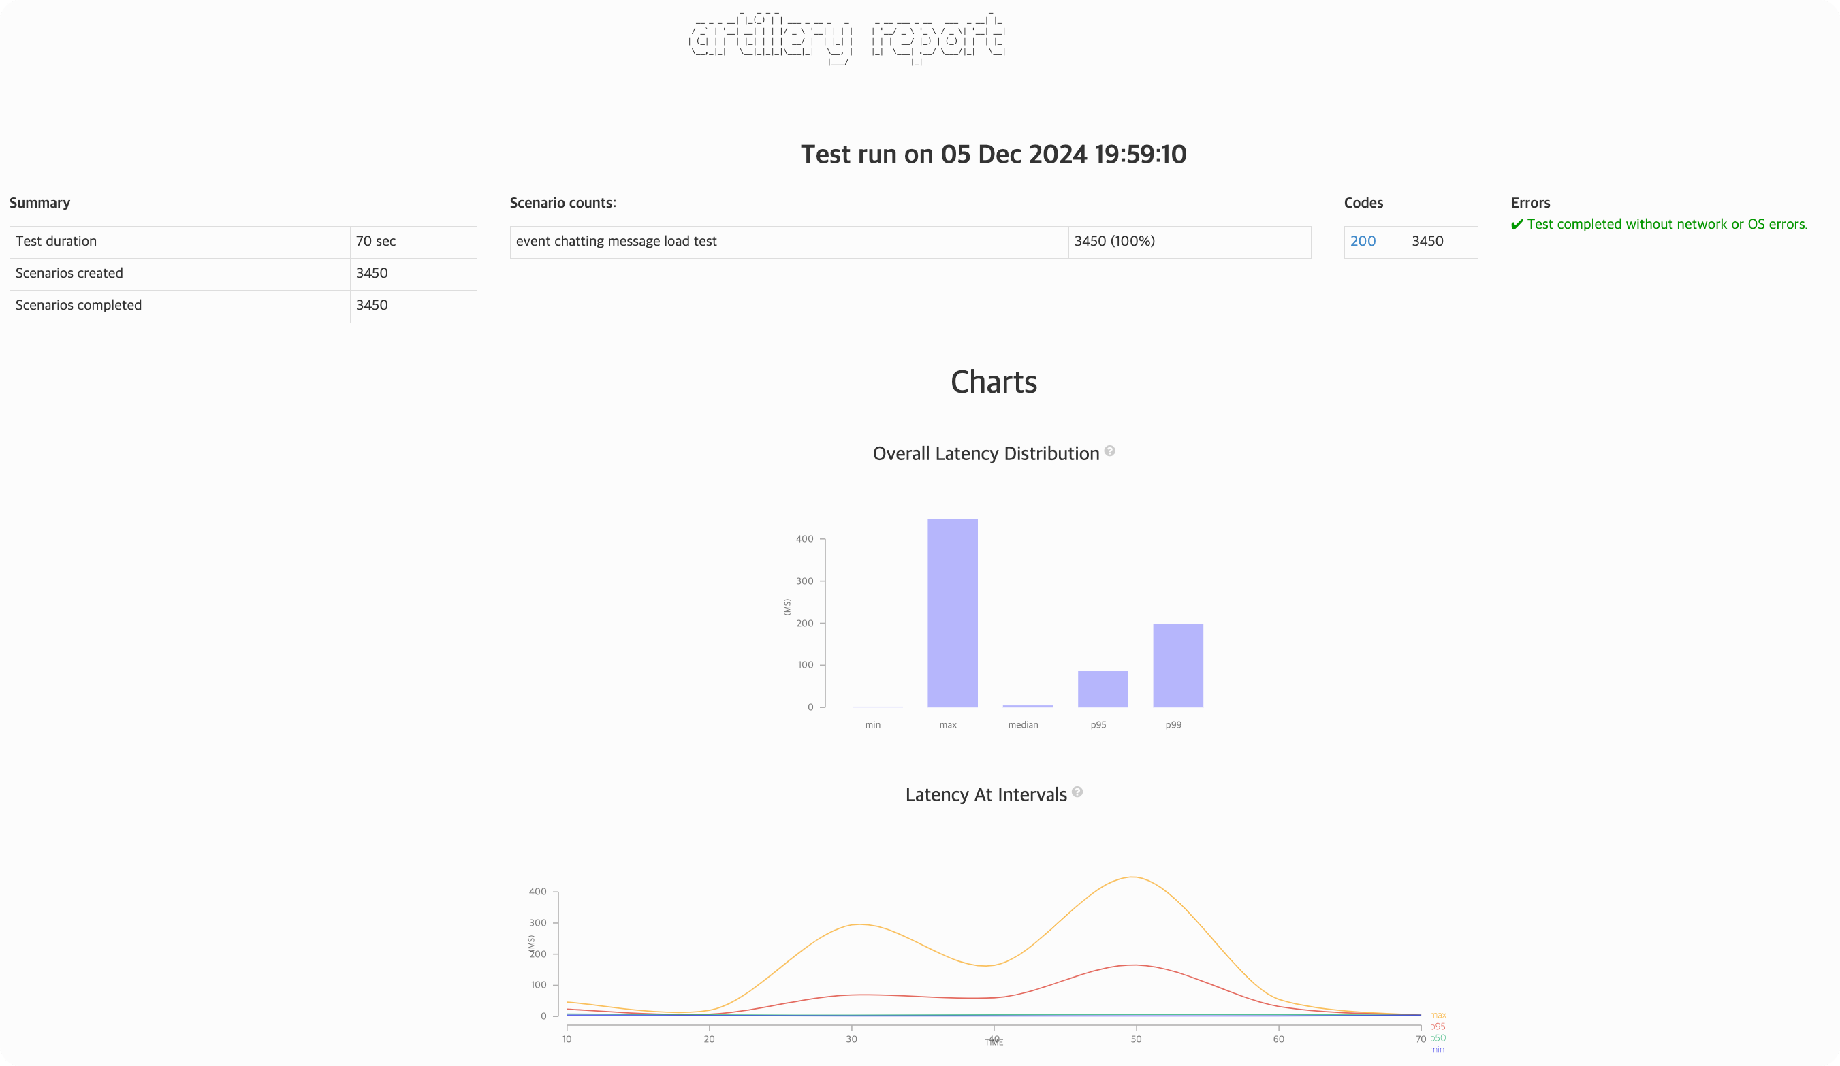1840x1066 pixels.
Task: Toggle the min series legend label
Action: (1436, 1050)
